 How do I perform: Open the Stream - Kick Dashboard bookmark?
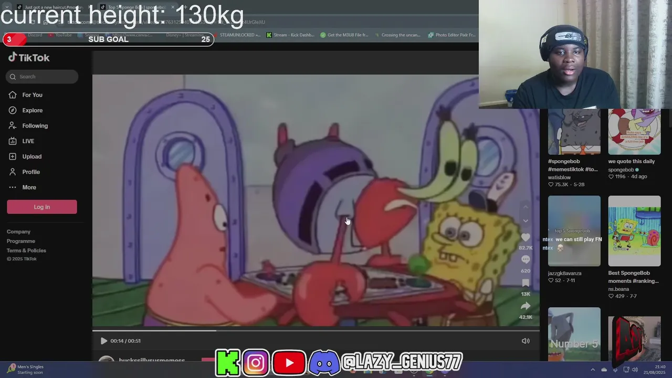point(290,35)
